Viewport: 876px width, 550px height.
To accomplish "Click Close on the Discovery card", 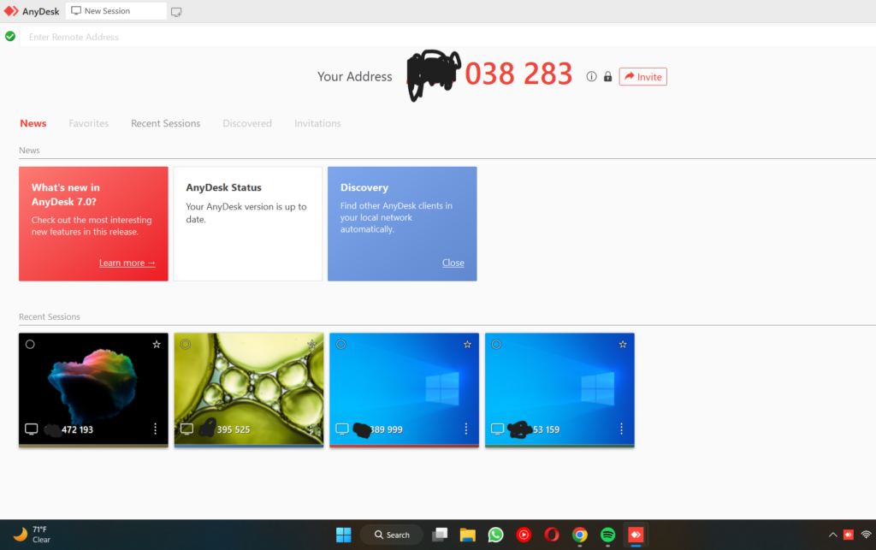I will [x=453, y=263].
